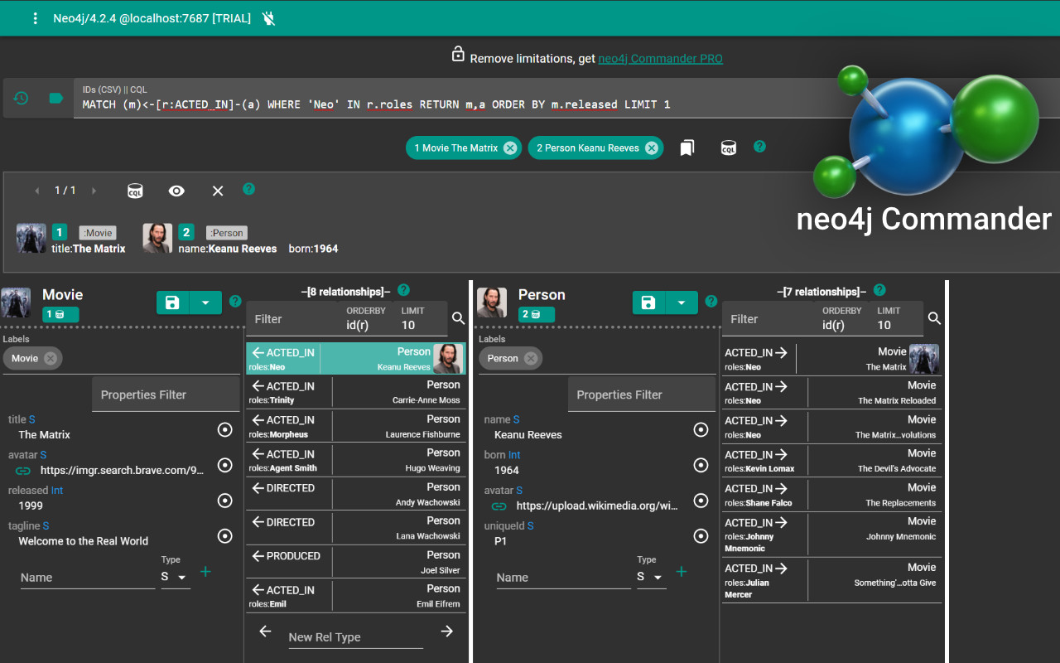Click CQL database icon beside bookmarks icon
The image size is (1060, 663).
pos(728,148)
